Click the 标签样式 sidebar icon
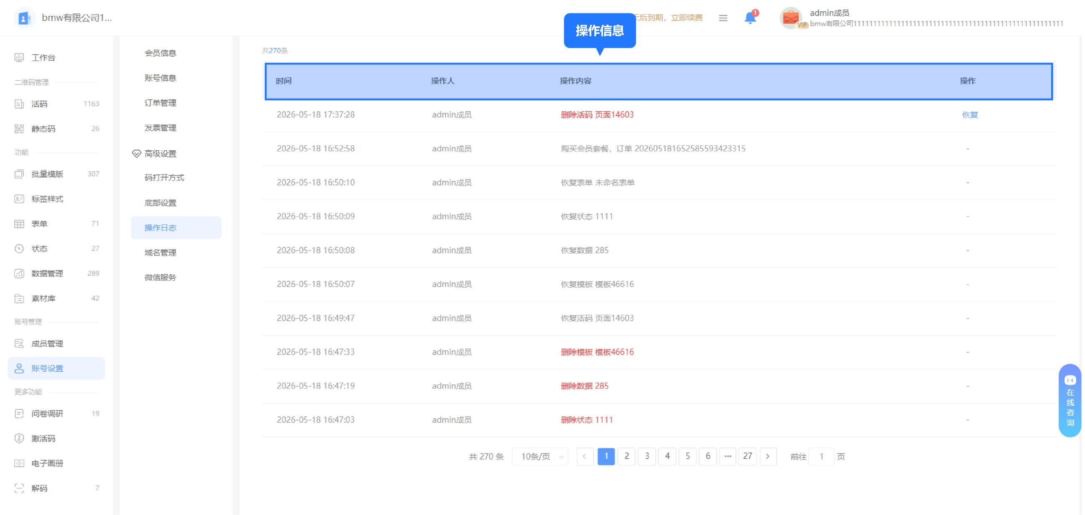Screen dimensions: 1085x515 pos(19,199)
